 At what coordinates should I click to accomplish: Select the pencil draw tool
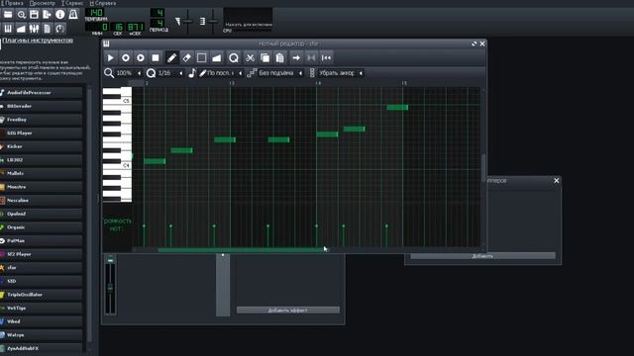[171, 57]
